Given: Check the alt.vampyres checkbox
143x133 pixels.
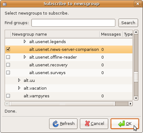Looking at the screenshot, I should point(8,96).
